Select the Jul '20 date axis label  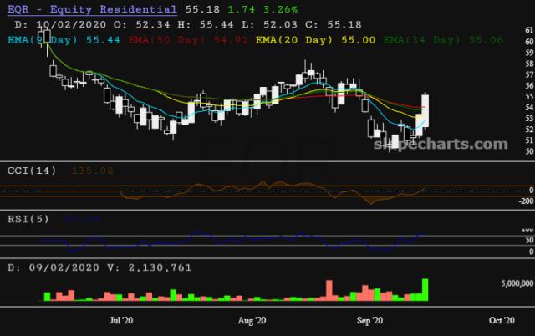tap(122, 320)
